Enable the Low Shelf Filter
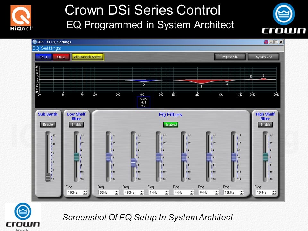The height and width of the screenshot is (231, 308). coord(76,125)
